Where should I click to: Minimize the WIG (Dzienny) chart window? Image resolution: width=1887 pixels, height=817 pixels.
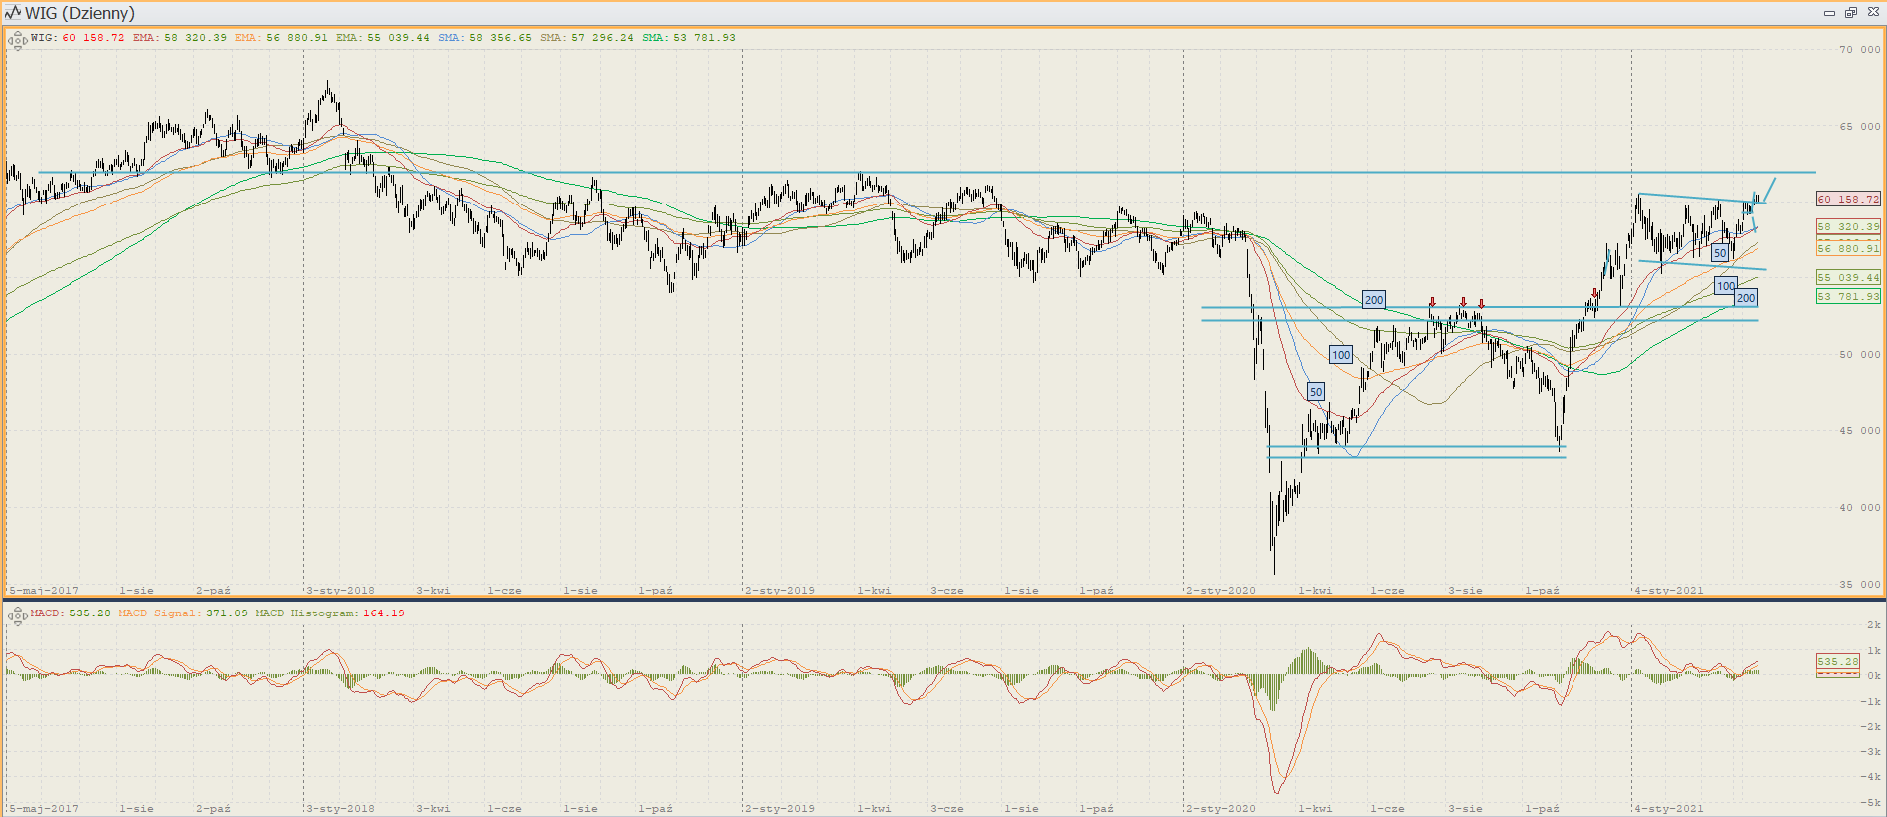point(1829,13)
